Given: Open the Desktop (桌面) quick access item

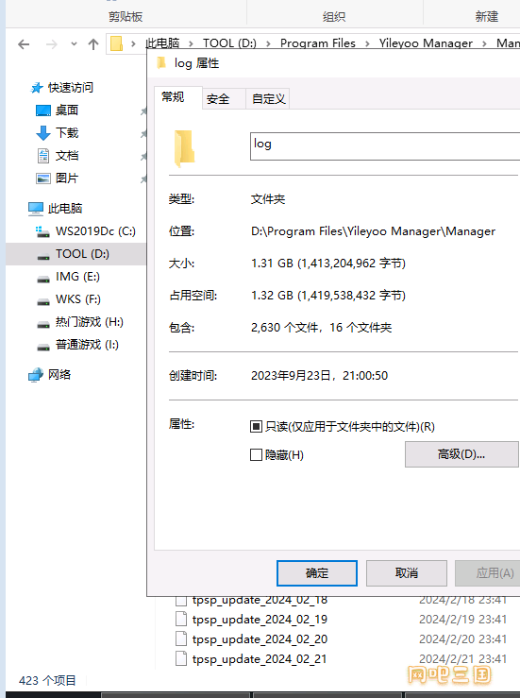Looking at the screenshot, I should click(x=57, y=110).
